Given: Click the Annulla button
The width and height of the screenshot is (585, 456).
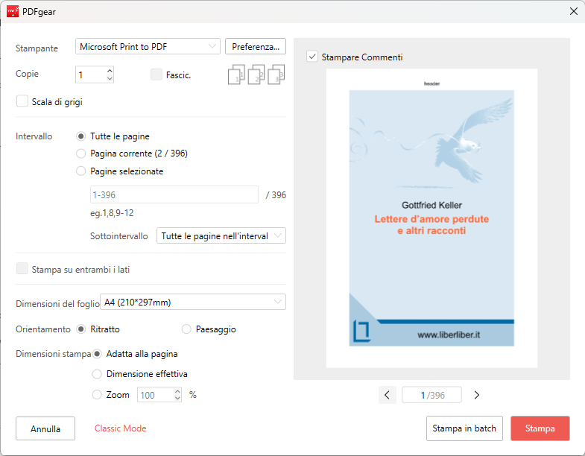Looking at the screenshot, I should (45, 428).
